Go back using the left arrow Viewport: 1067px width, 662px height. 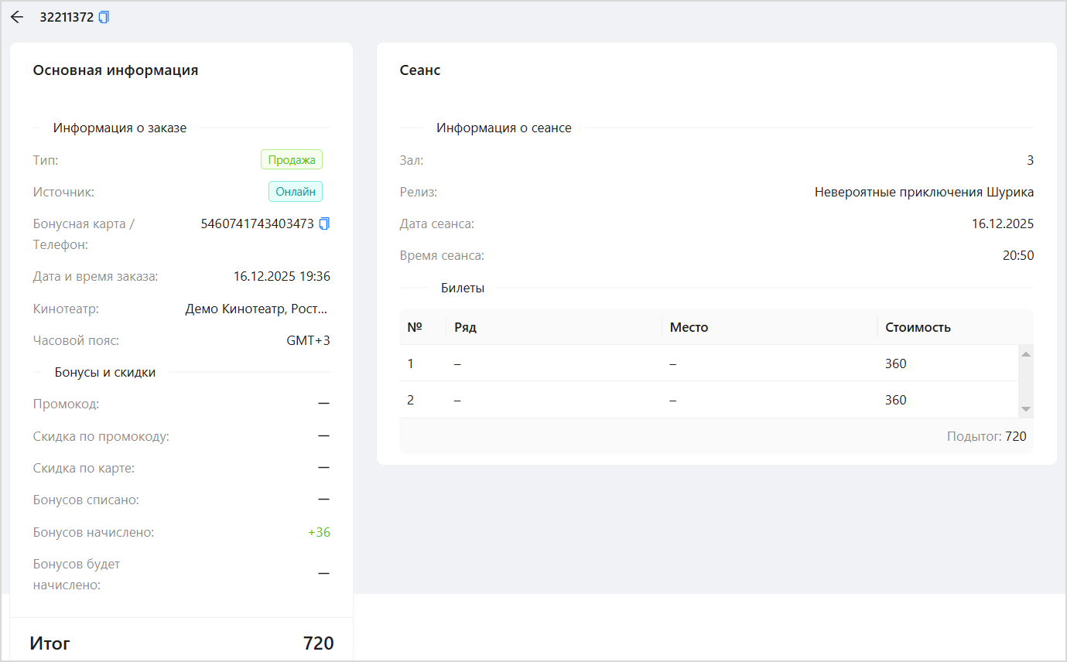tap(17, 17)
